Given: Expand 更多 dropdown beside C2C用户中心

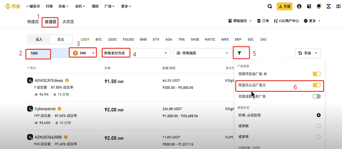Looking at the screenshot, I should [x=312, y=21].
